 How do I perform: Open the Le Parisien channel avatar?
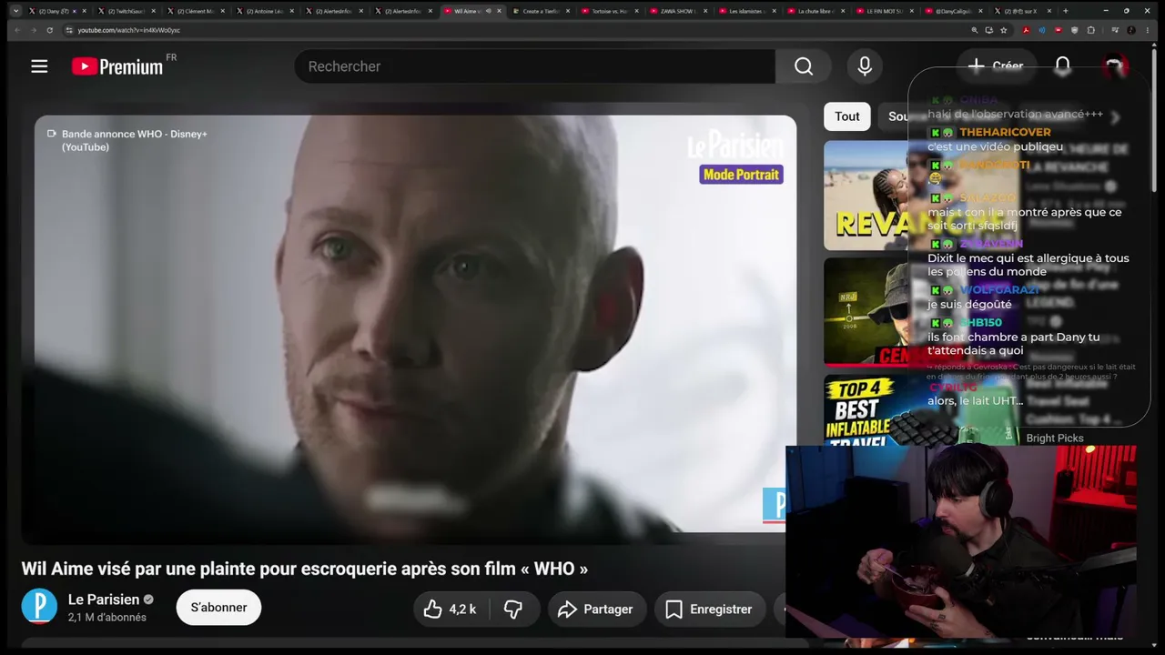coord(39,607)
